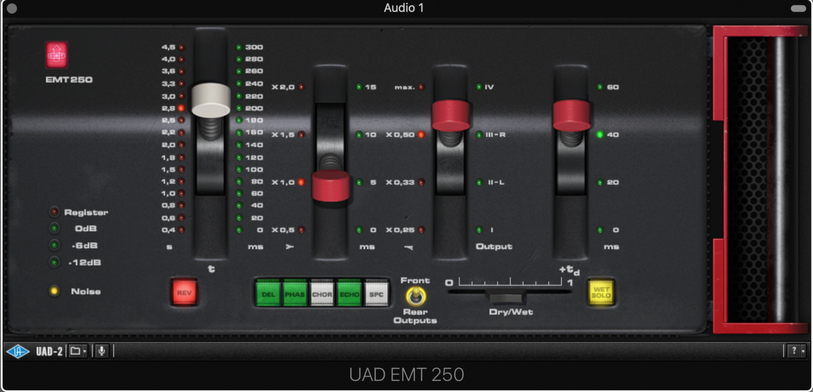
Task: Click the Register LED indicator
Action: tap(54, 212)
